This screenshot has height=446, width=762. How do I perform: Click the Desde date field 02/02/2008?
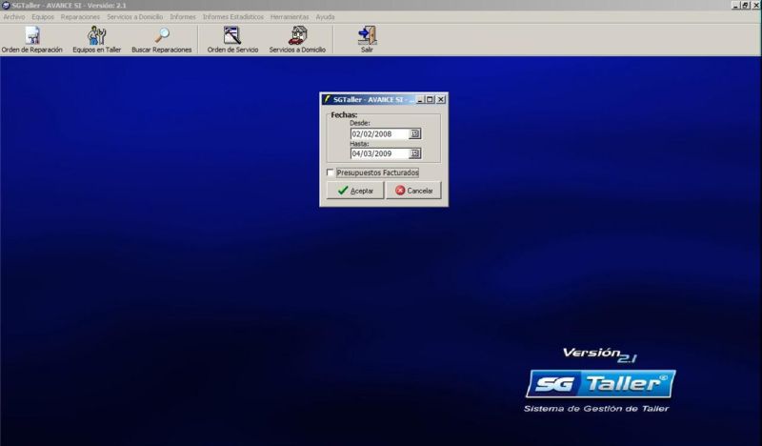[380, 133]
